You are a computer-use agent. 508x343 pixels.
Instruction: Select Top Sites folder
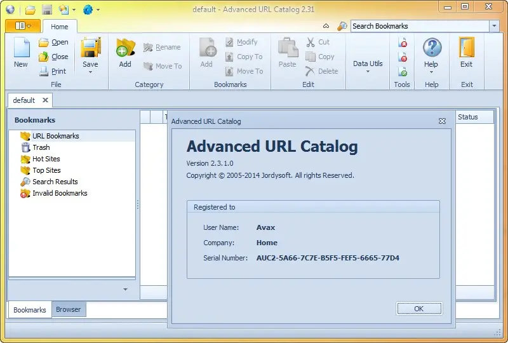coord(46,170)
